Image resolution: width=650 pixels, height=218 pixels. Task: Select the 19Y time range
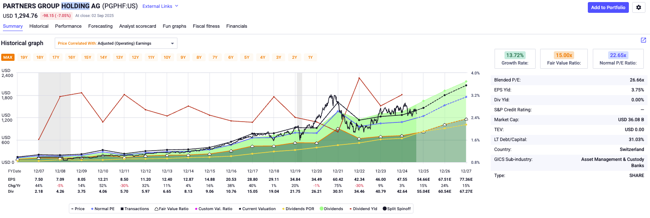[x=24, y=57]
